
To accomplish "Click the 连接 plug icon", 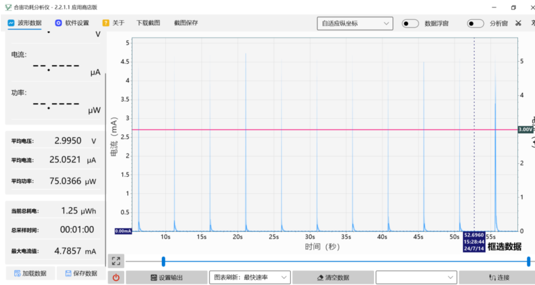I will point(492,278).
